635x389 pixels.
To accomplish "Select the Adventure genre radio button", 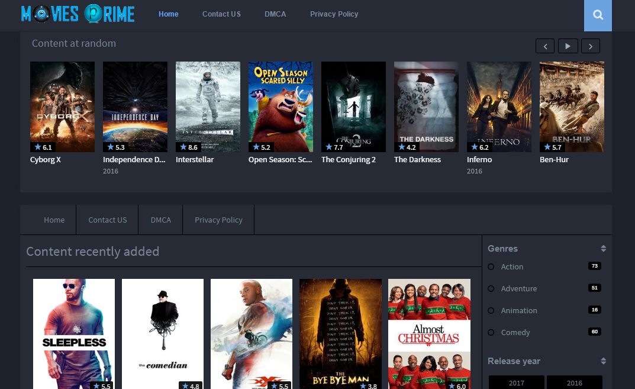I will (491, 288).
